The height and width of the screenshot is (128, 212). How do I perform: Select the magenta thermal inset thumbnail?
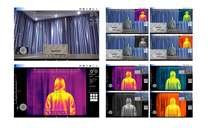(x=141, y=15)
